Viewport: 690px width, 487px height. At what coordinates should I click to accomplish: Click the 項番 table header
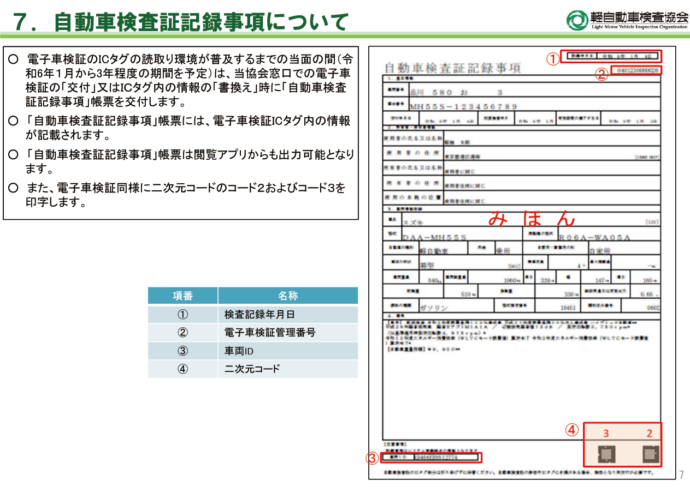pyautogui.click(x=183, y=296)
